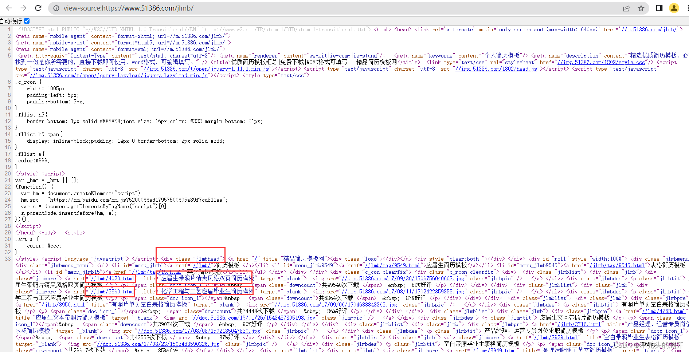
Task: Click the share page icon
Action: pos(626,8)
